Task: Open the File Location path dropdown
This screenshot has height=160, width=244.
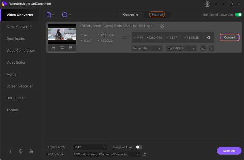Action: coord(106,154)
